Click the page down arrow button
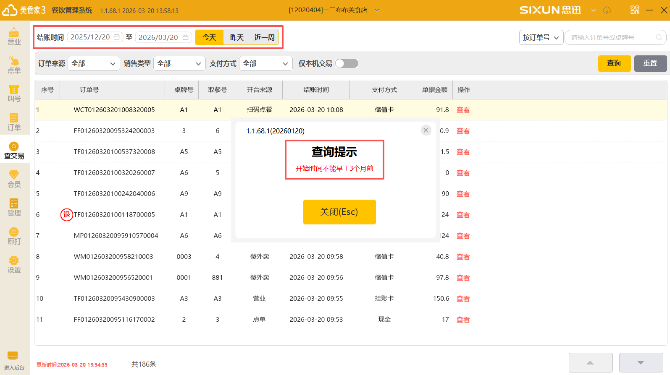This screenshot has width=670, height=375. pyautogui.click(x=641, y=362)
